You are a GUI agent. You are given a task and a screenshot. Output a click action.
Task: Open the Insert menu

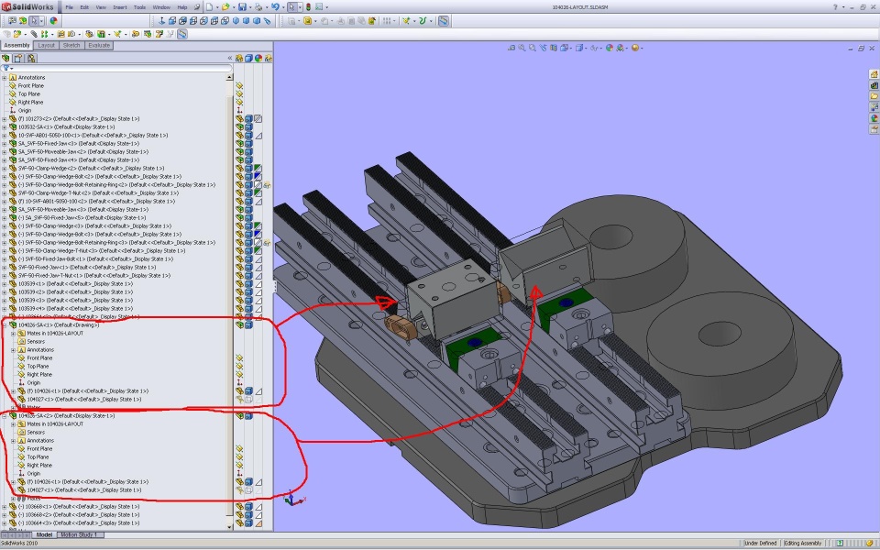[x=120, y=6]
